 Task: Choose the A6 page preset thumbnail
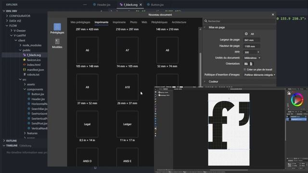click(87, 50)
